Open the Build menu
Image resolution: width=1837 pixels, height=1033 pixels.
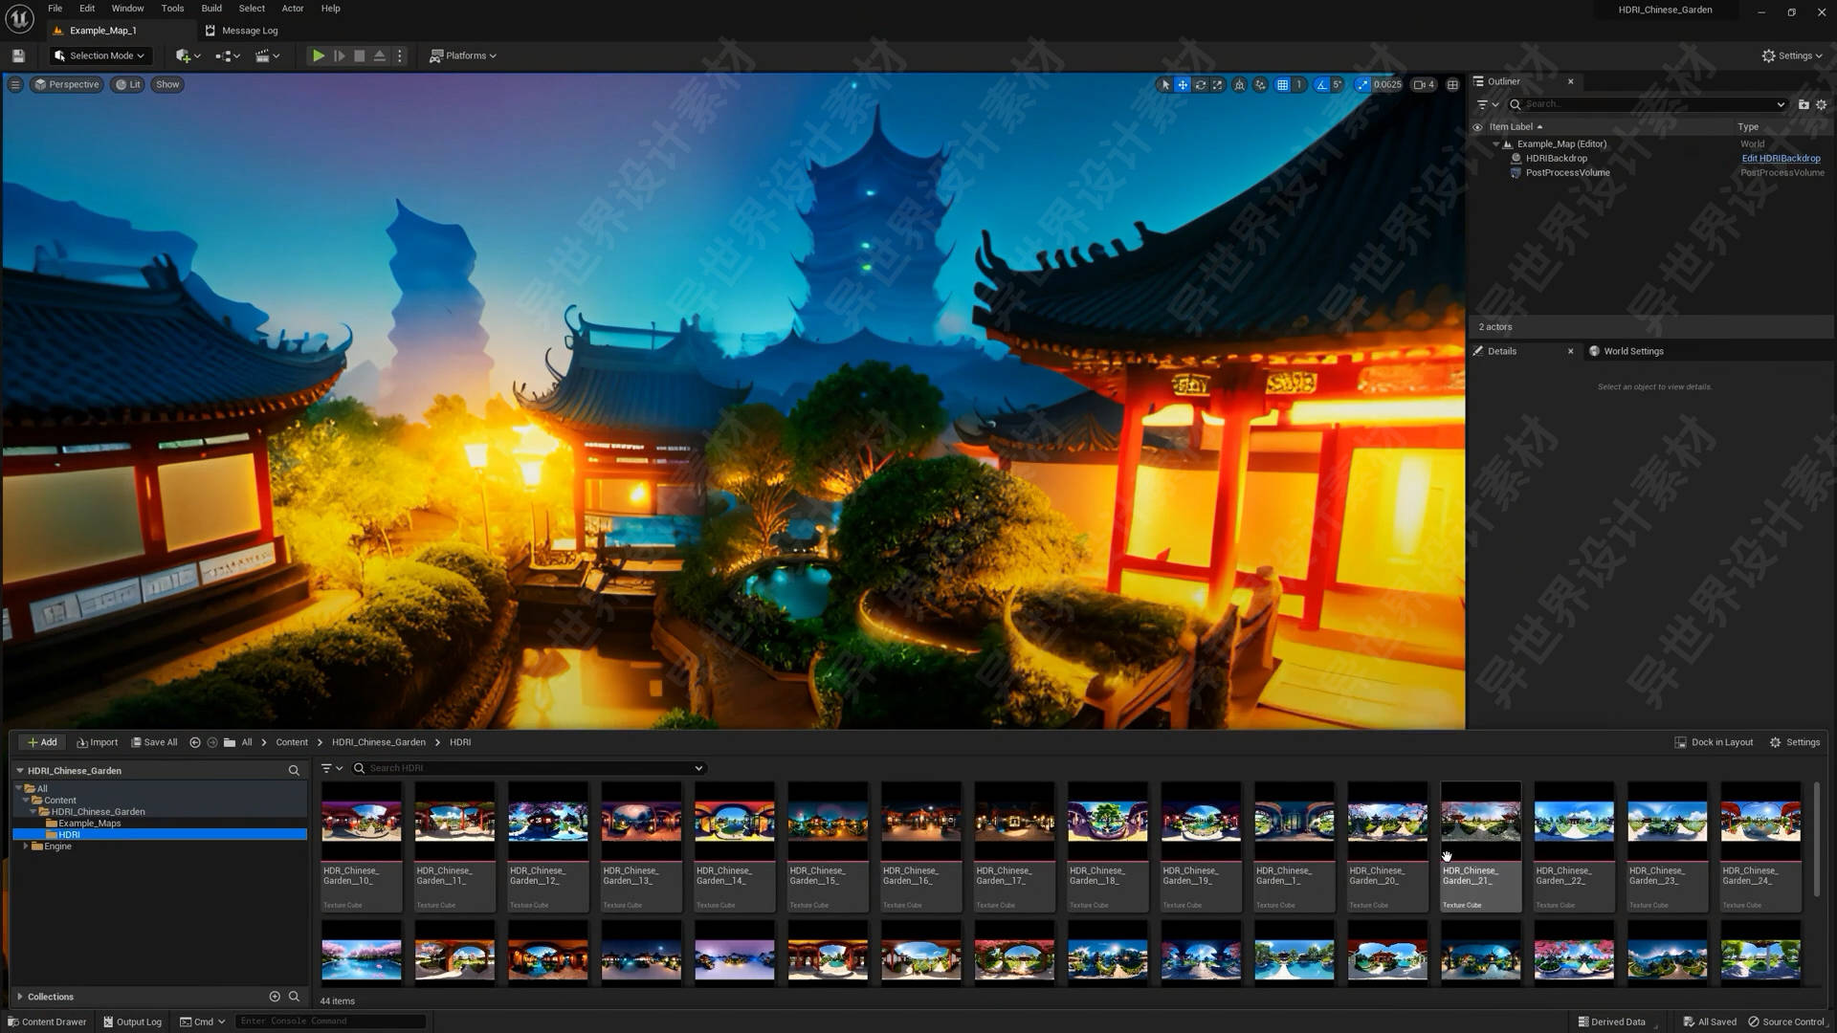click(x=211, y=9)
